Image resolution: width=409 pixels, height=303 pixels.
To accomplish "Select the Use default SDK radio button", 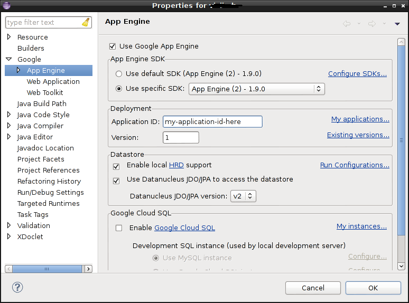I will point(119,74).
